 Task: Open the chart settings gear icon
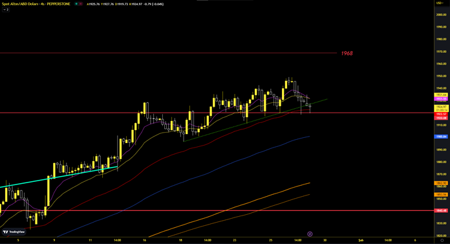pos(442,240)
